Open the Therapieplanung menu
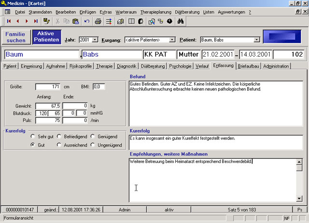Viewport: 309px width, 223px height. pos(155,12)
